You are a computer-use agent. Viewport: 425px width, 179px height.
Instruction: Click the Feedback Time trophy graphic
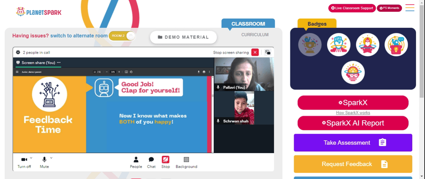(50, 94)
